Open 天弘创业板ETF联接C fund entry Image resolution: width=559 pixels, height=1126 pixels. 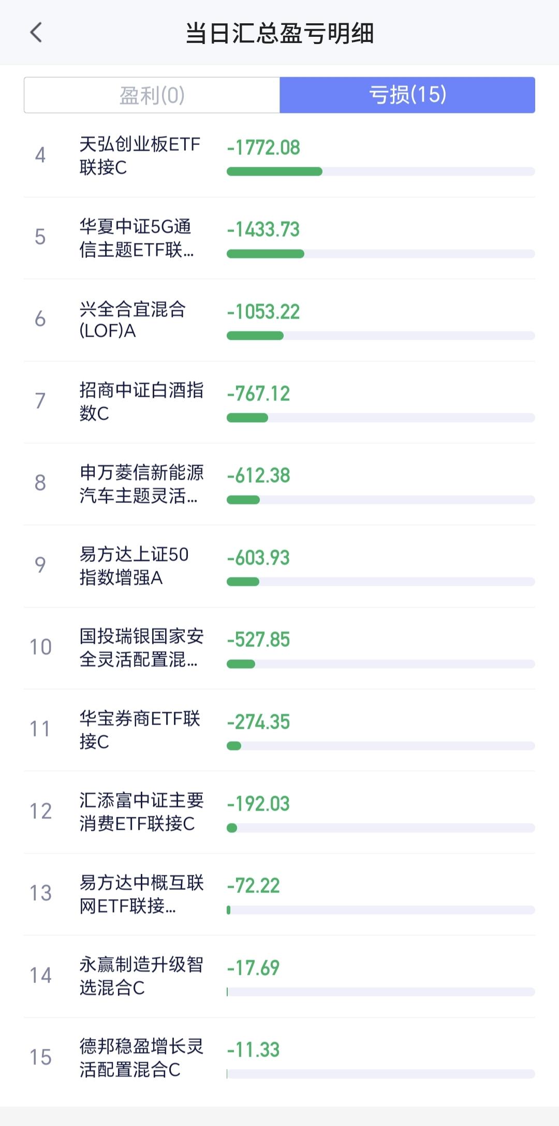(139, 155)
